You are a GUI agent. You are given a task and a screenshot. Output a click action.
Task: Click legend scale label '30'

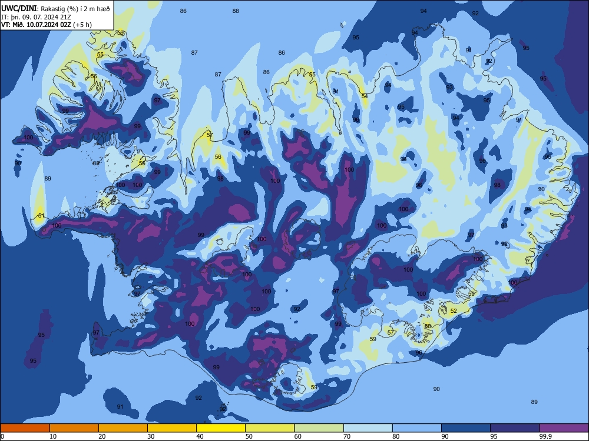[x=151, y=436]
